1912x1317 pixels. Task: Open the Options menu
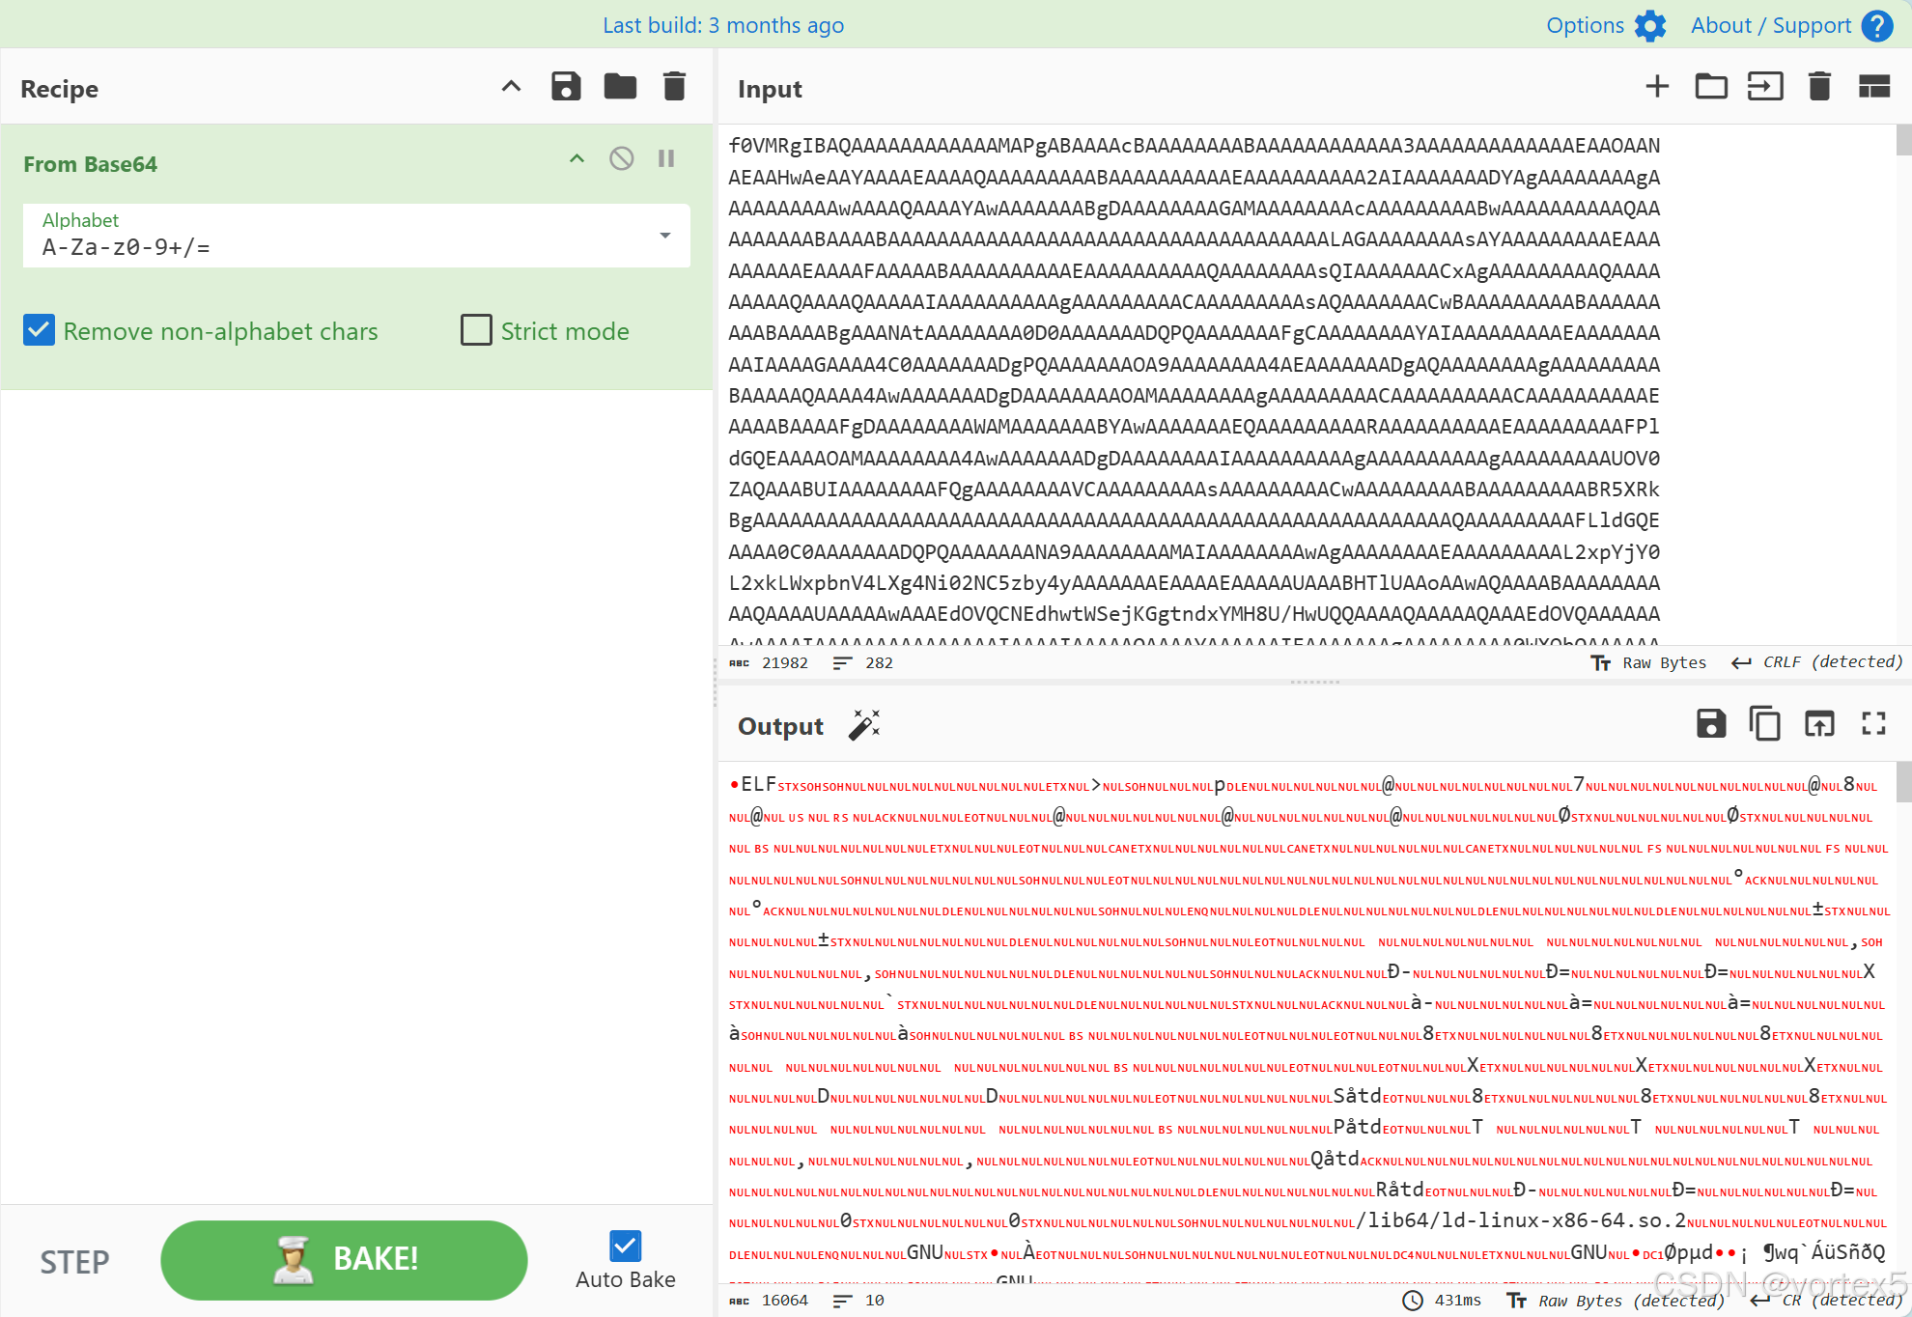pos(1605,25)
